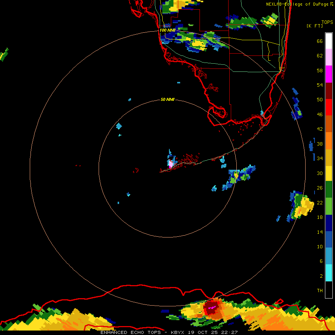Click the '62' legend value

pyautogui.click(x=320, y=55)
